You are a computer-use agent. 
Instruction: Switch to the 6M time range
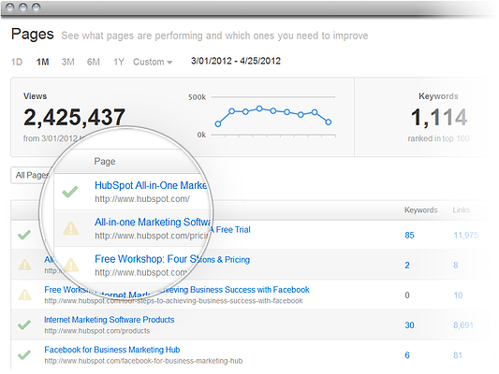click(94, 62)
